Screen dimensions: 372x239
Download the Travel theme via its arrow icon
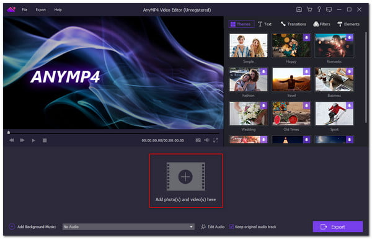click(306, 71)
